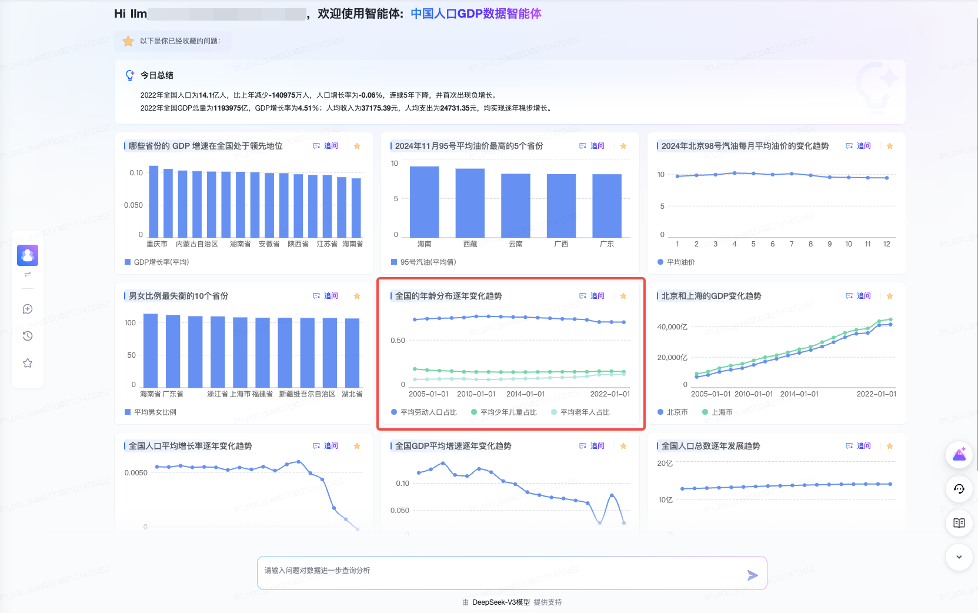
Task: Toggle 平均少年儿童占比 legend series
Action: click(x=504, y=412)
